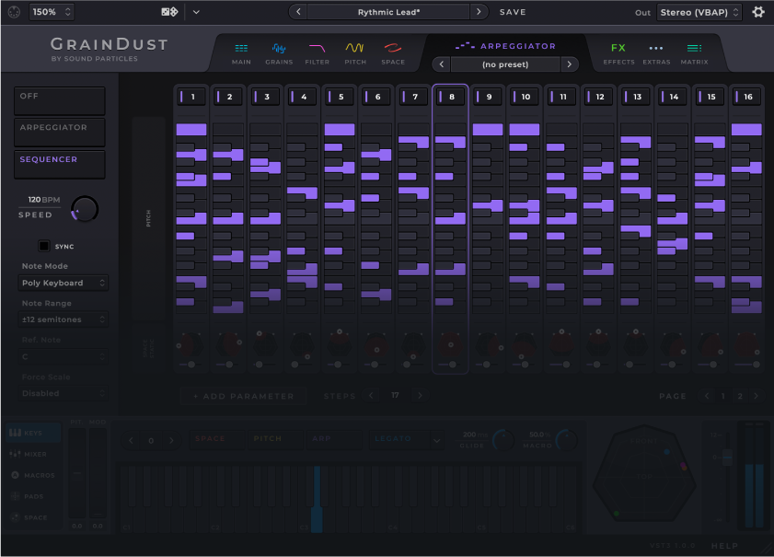Image resolution: width=774 pixels, height=557 pixels.
Task: Open the SPACE section icon
Action: (392, 52)
